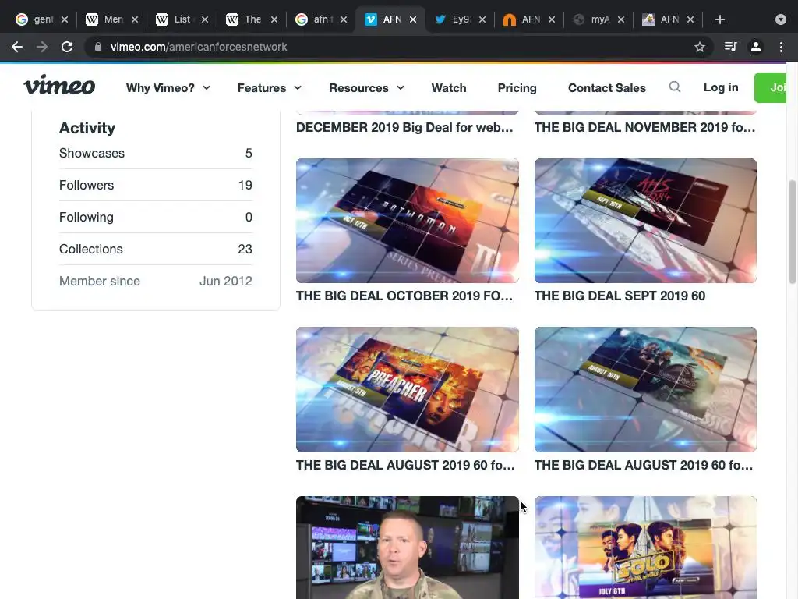Open the Followers activity row
The height and width of the screenshot is (599, 798).
[x=156, y=186]
